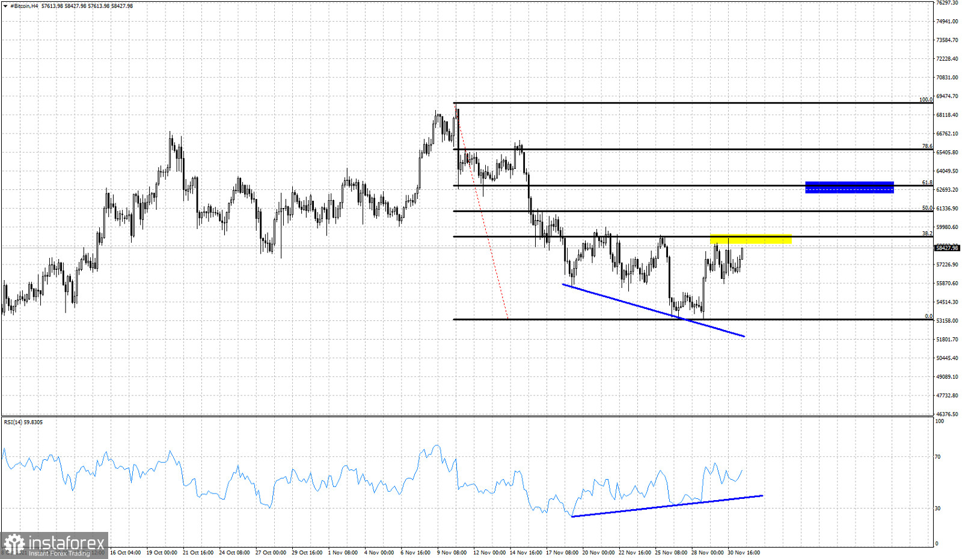This screenshot has height=559, width=962.
Task: Click price axis value 74941.00
Action: click(x=947, y=21)
